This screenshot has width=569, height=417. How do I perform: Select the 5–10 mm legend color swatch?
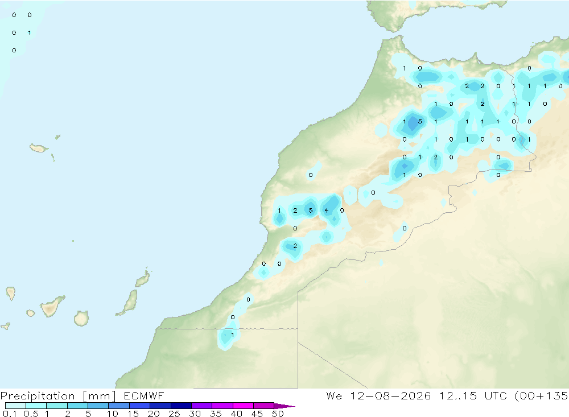98,406
